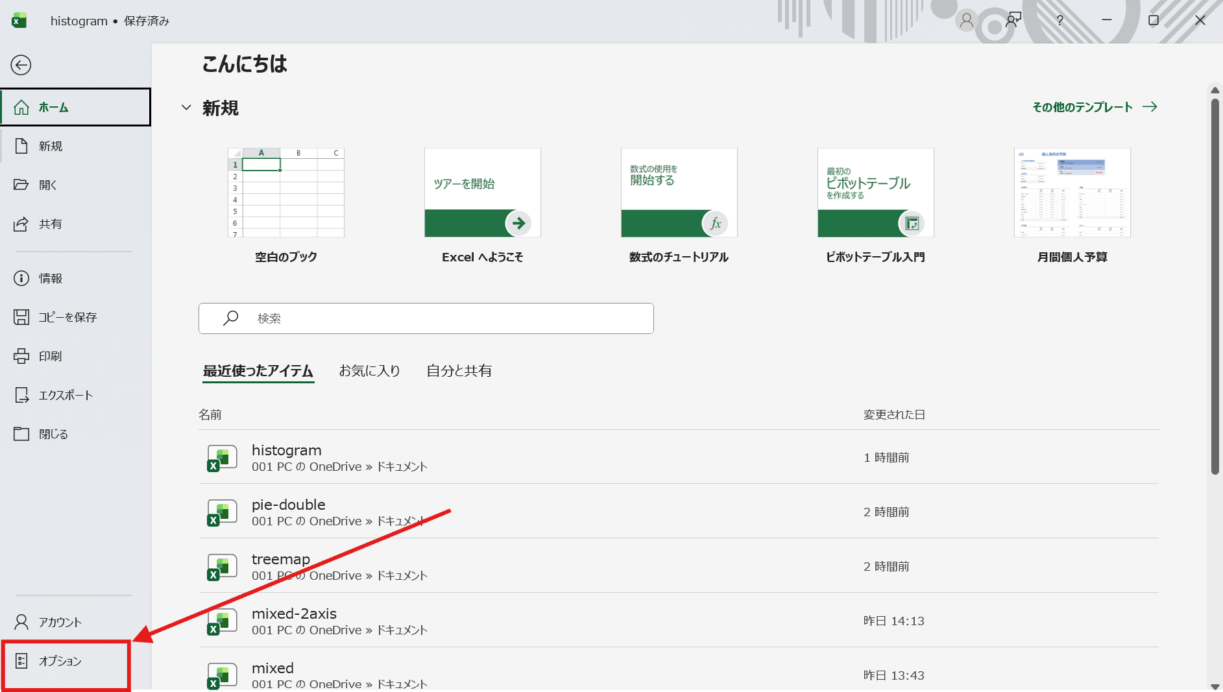Collapse the New (新規) section chevron
This screenshot has width=1223, height=692.
pos(186,108)
